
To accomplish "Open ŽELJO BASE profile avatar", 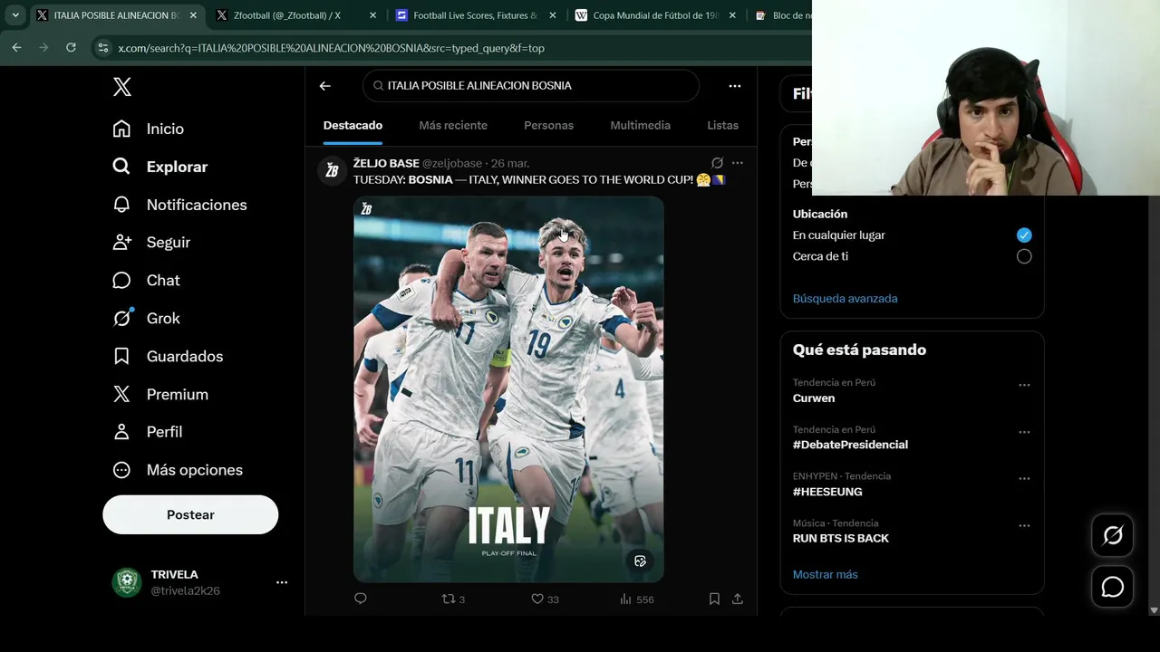I will (x=332, y=170).
